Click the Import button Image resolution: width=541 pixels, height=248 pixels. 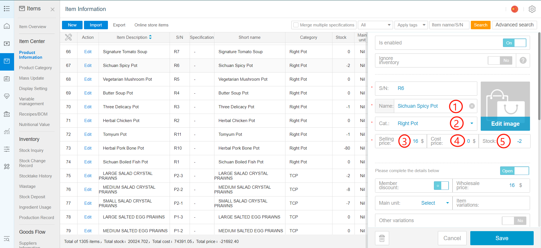96,25
